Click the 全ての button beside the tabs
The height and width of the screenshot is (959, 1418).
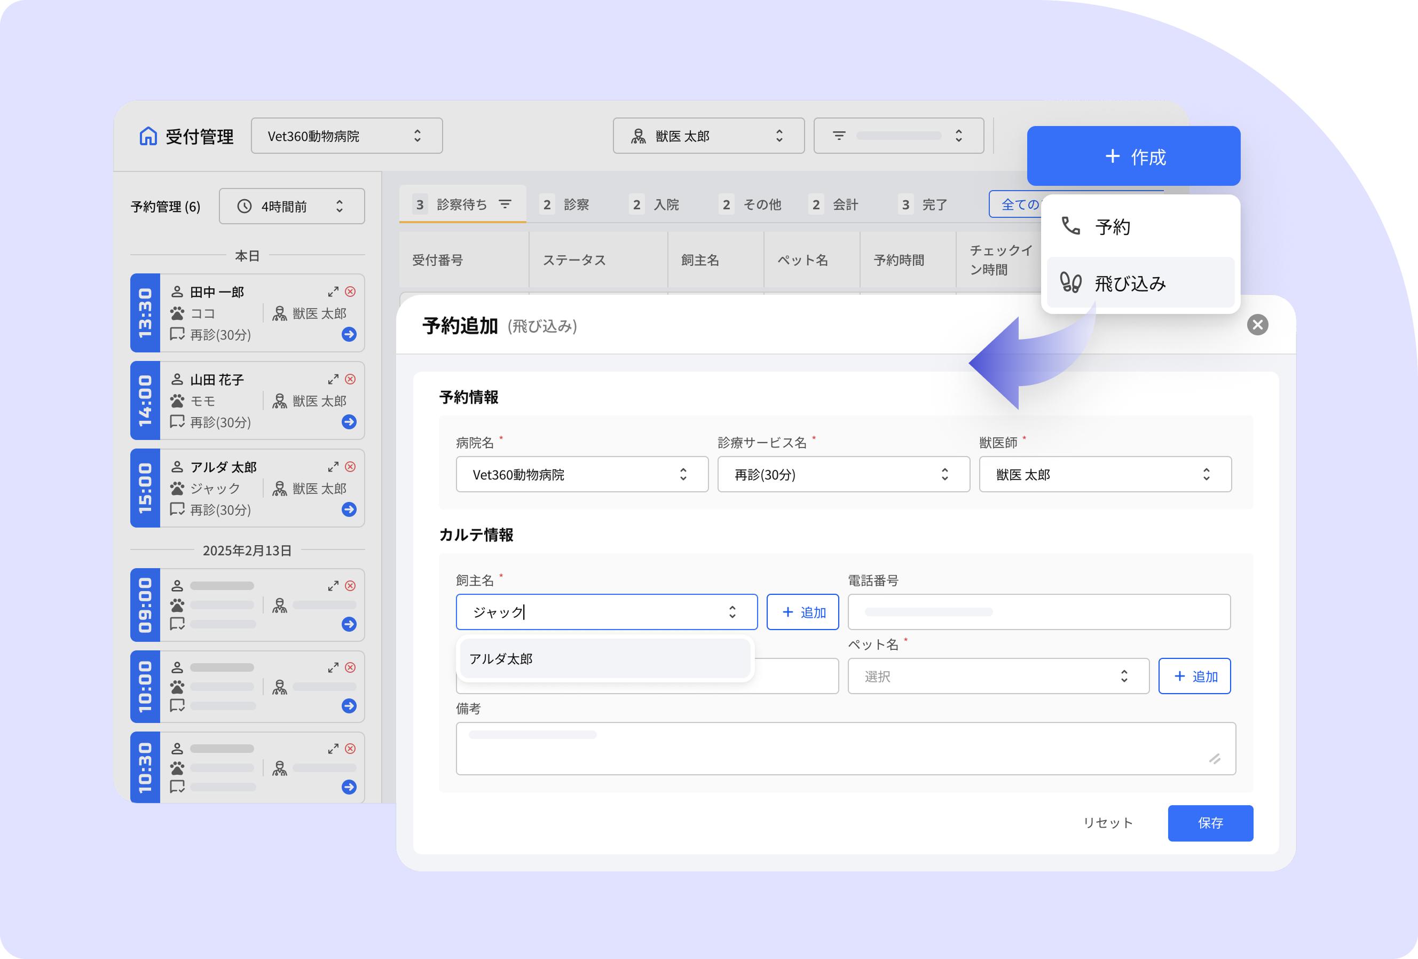click(x=1016, y=205)
